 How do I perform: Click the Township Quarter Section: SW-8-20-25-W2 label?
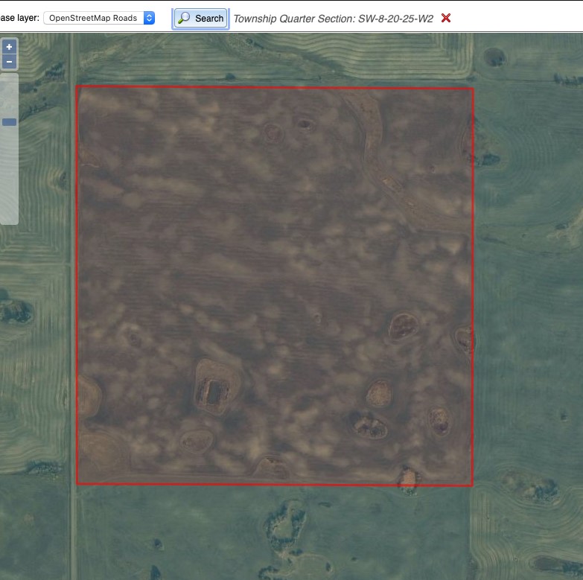coord(333,19)
